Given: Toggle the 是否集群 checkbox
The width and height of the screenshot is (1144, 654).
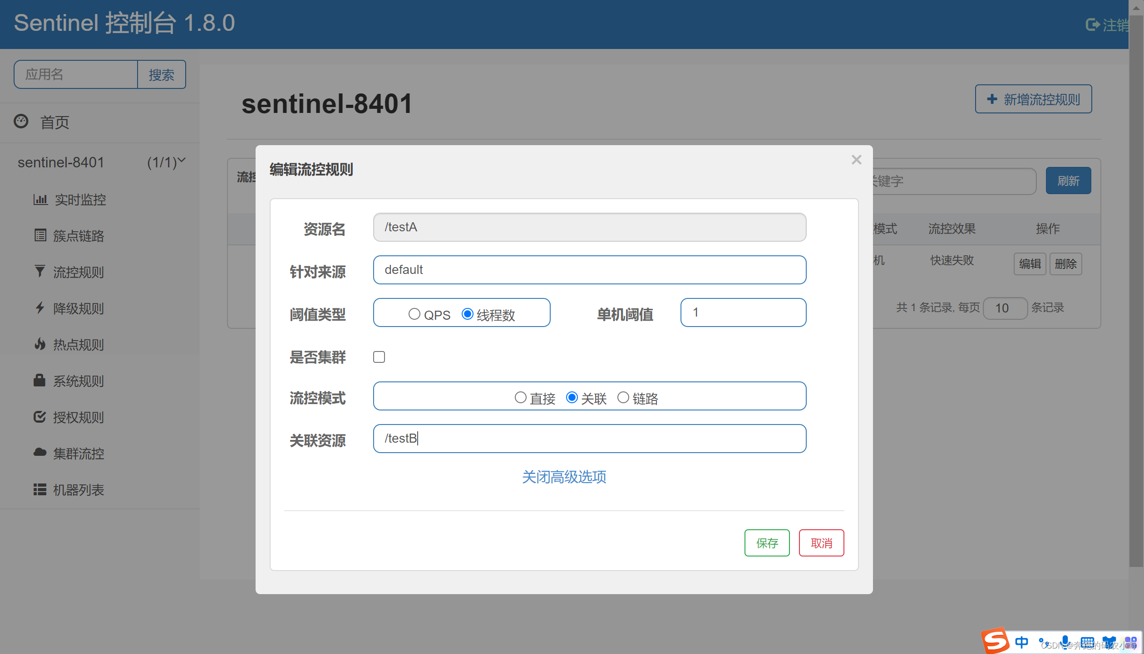Looking at the screenshot, I should coord(379,357).
